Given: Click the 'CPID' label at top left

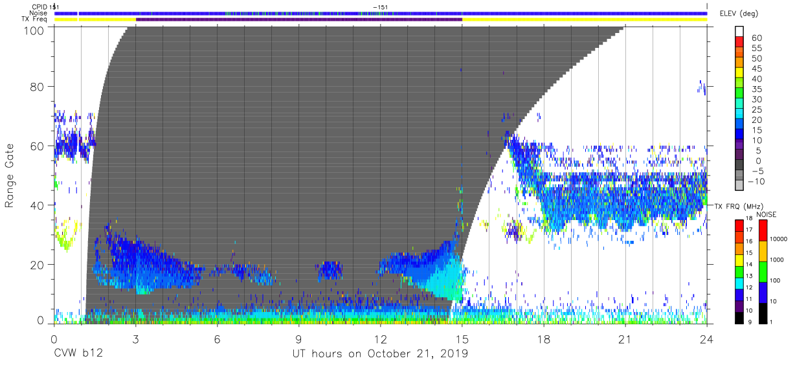Looking at the screenshot, I should (x=39, y=6).
